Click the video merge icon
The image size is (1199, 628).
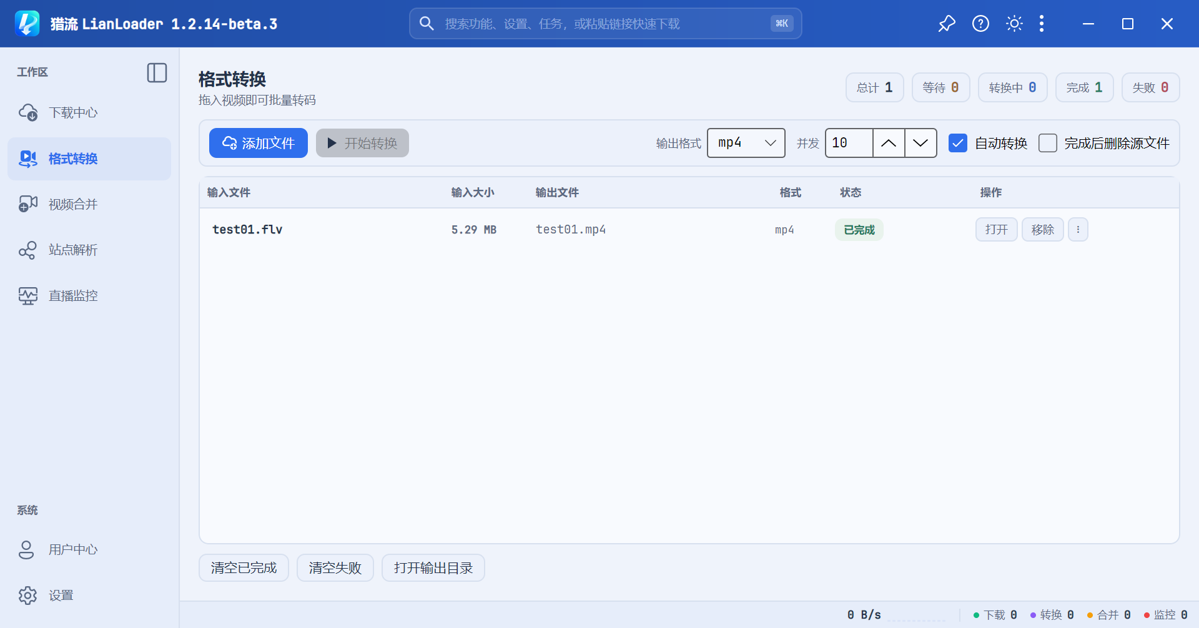click(x=28, y=204)
